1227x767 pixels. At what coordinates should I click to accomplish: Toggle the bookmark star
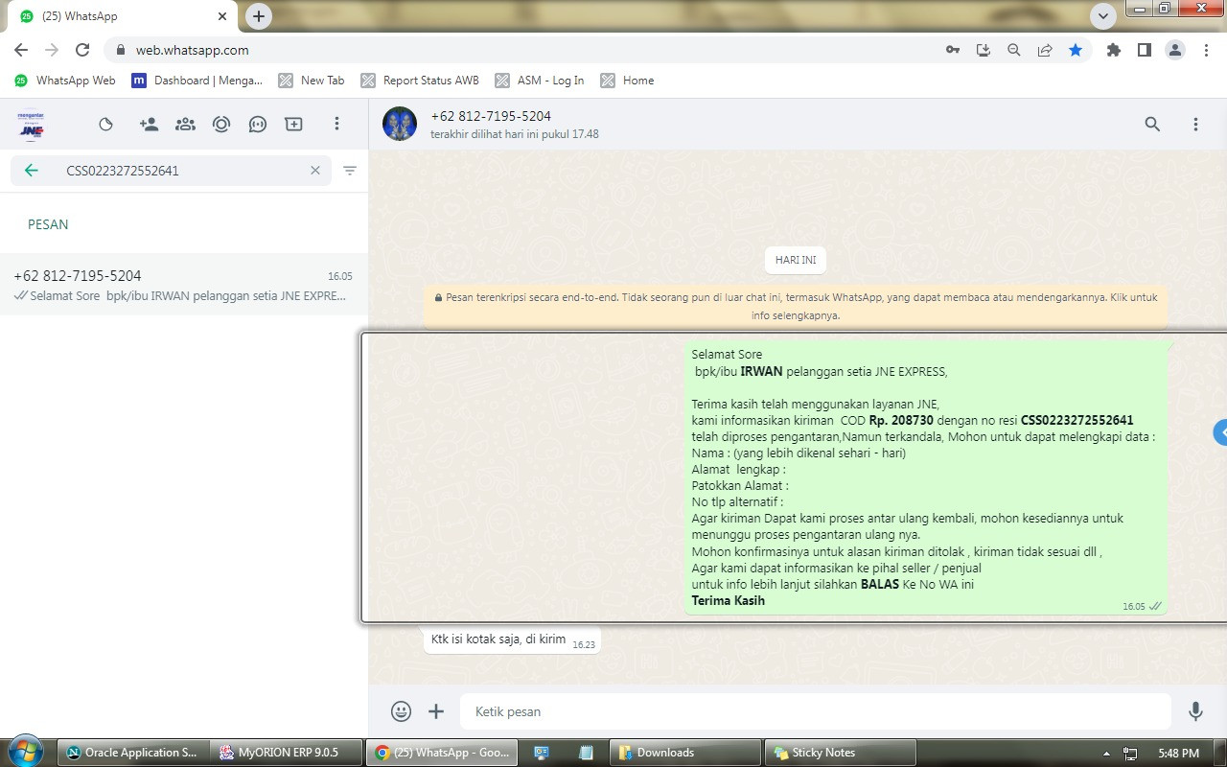pyautogui.click(x=1076, y=50)
